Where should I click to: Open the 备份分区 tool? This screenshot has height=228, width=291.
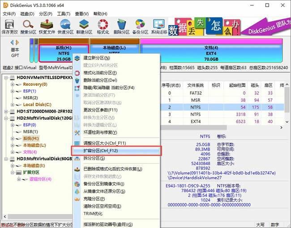(140, 27)
